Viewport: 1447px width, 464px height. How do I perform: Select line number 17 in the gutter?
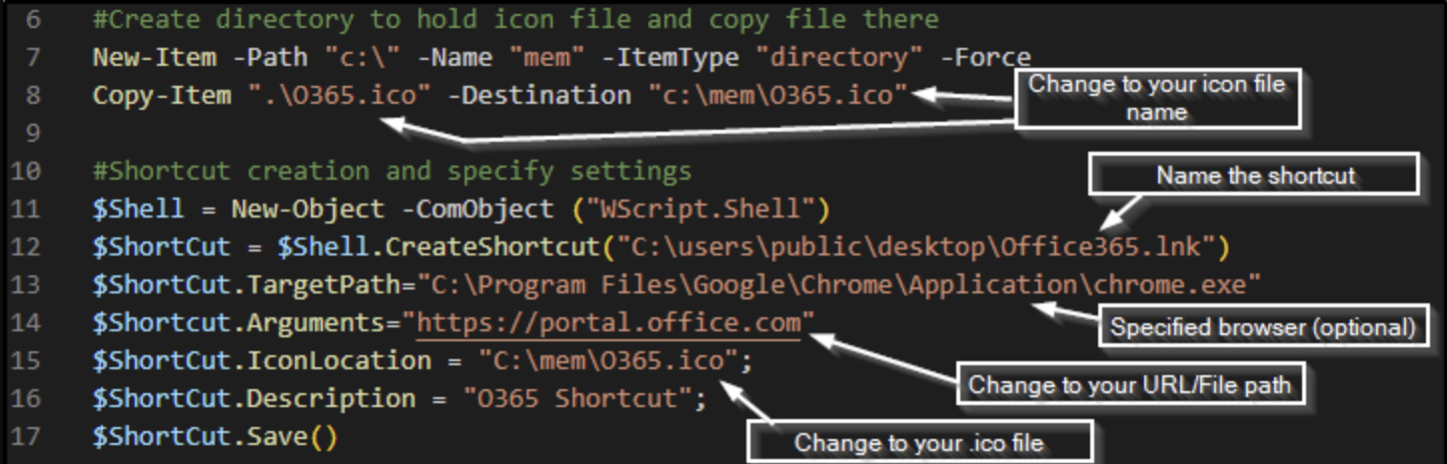point(27,436)
